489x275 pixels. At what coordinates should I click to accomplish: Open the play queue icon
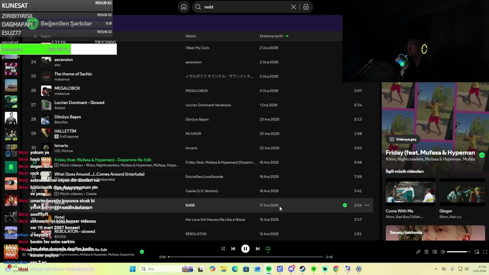tap(426, 252)
